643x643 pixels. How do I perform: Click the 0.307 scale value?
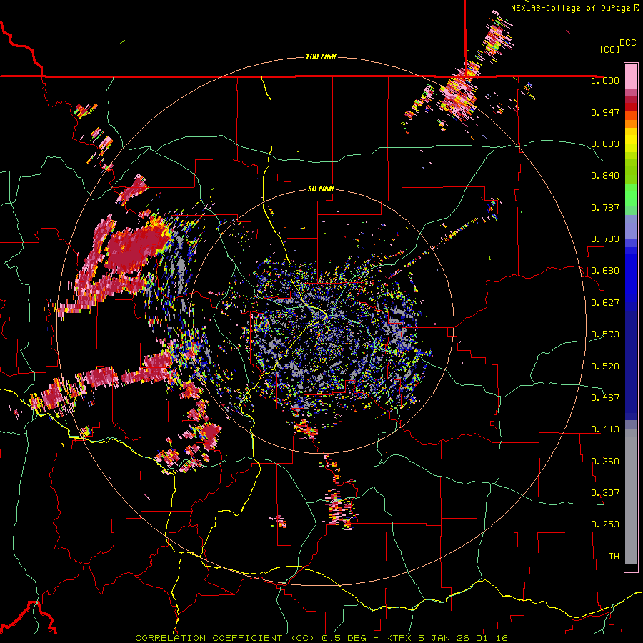pyautogui.click(x=605, y=493)
